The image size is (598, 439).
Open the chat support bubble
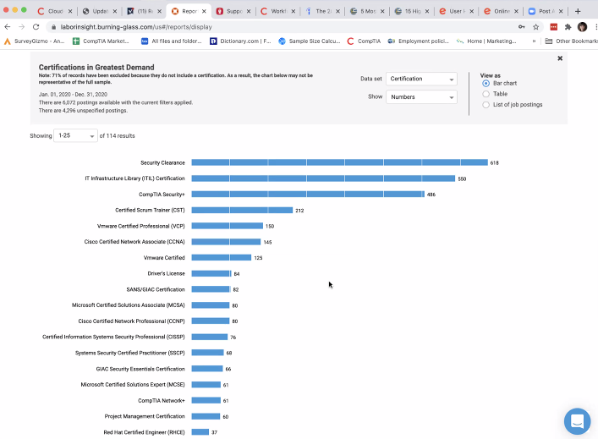tap(577, 421)
